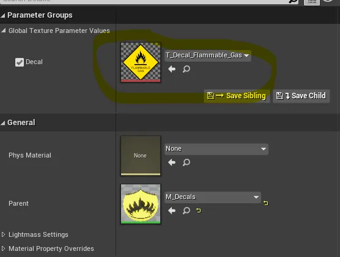Browse to M_Decals parent material
This screenshot has width=340, height=257.
(x=187, y=211)
